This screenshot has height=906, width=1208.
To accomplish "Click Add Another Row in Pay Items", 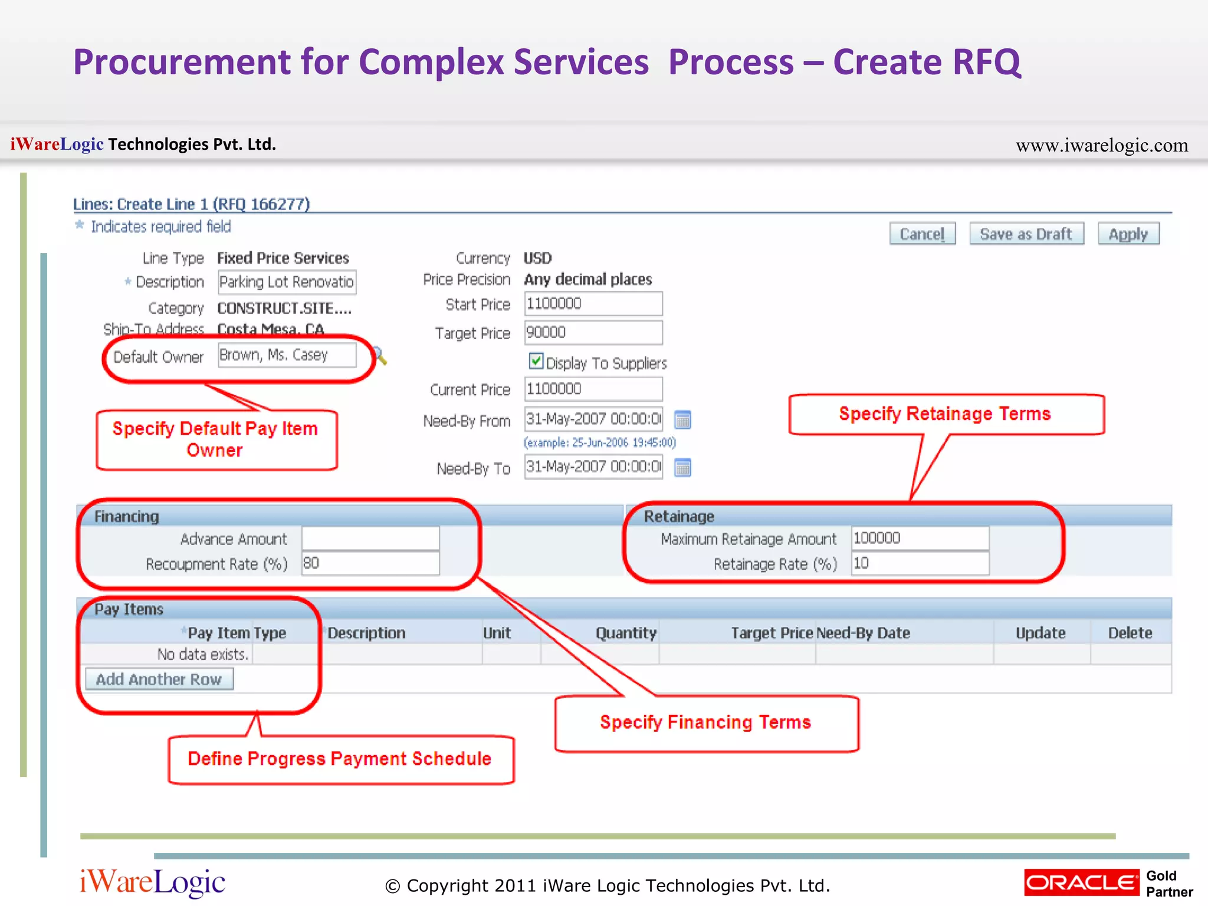I will 159,679.
